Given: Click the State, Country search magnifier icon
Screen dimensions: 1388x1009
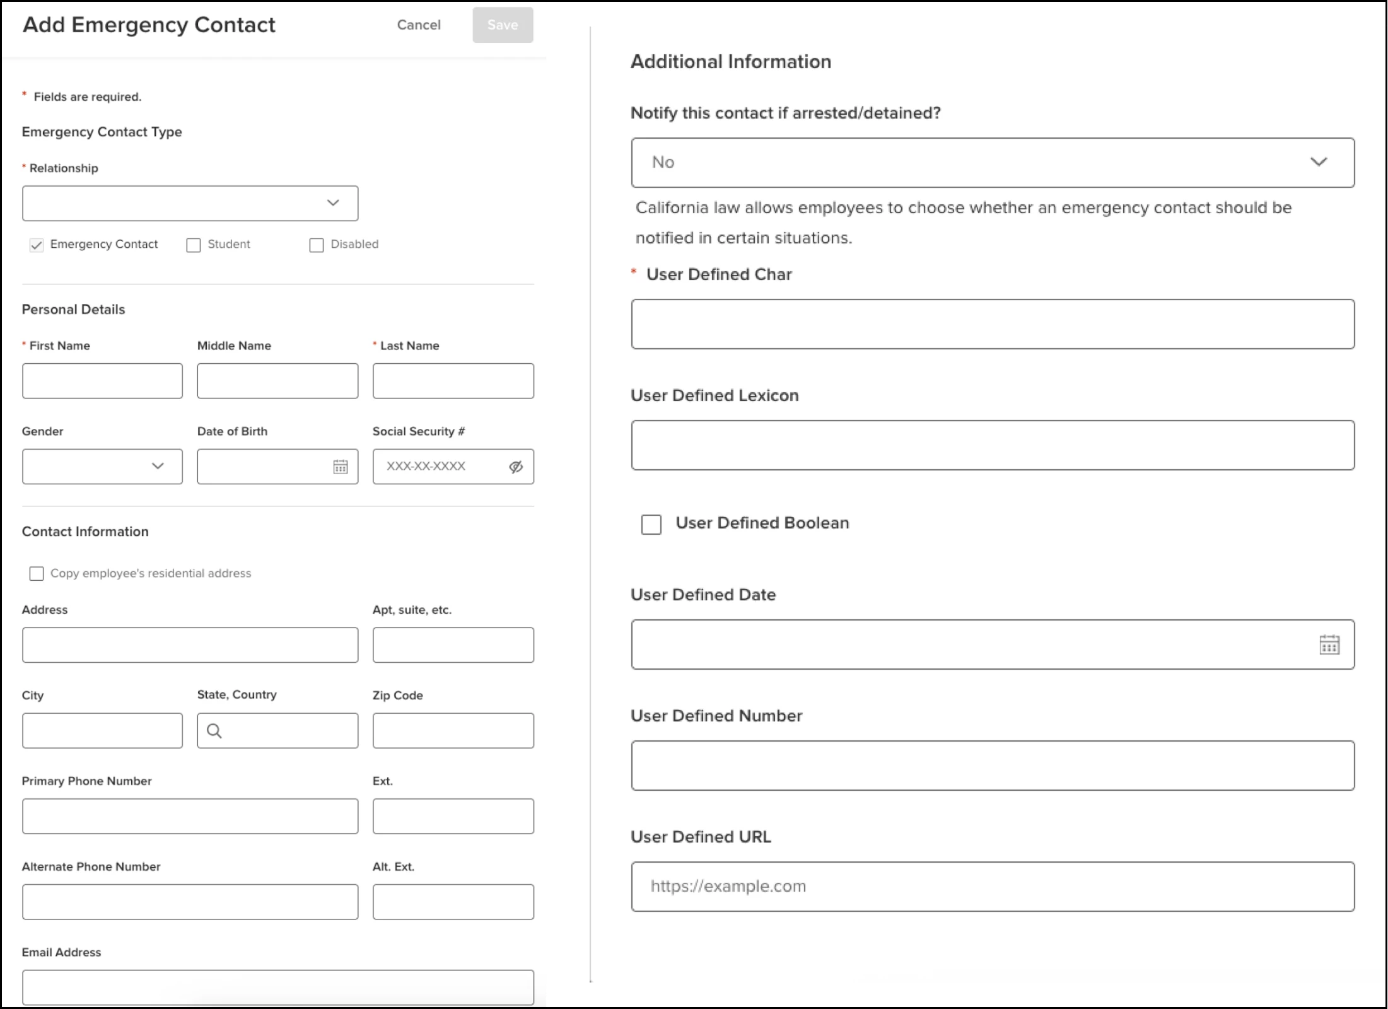Looking at the screenshot, I should coord(214,731).
